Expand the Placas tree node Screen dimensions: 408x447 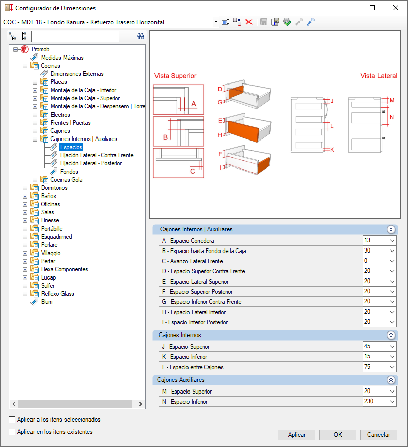tap(35, 82)
